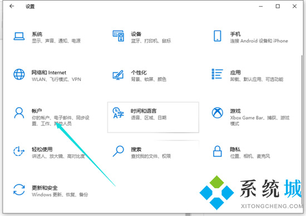Image resolution: width=306 pixels, height=216 pixels.
Task: Select the 轻松使用 settings title
Action: [x=42, y=149]
